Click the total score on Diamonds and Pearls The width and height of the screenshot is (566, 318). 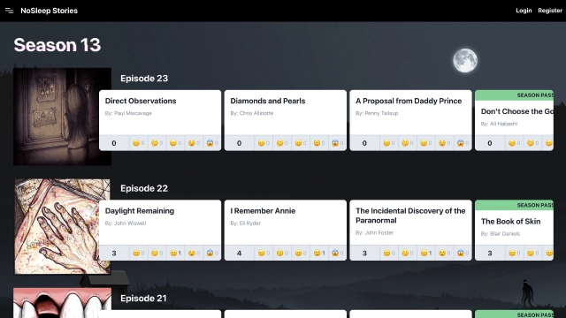pos(240,143)
